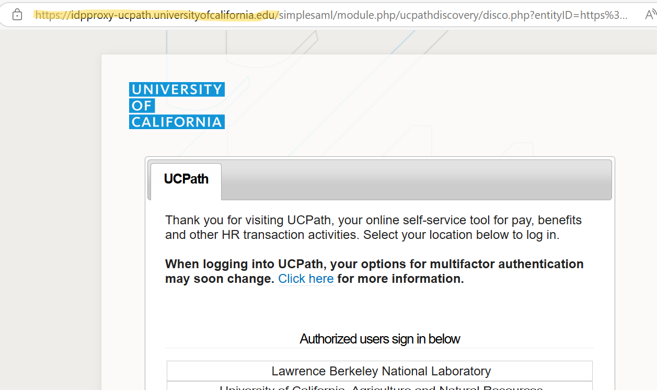Click the blank gray margin left of the page

tap(50, 209)
